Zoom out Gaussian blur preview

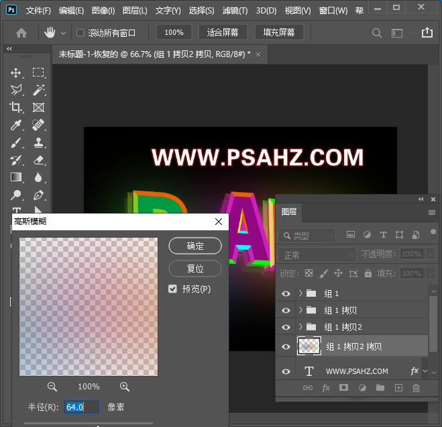click(x=52, y=386)
